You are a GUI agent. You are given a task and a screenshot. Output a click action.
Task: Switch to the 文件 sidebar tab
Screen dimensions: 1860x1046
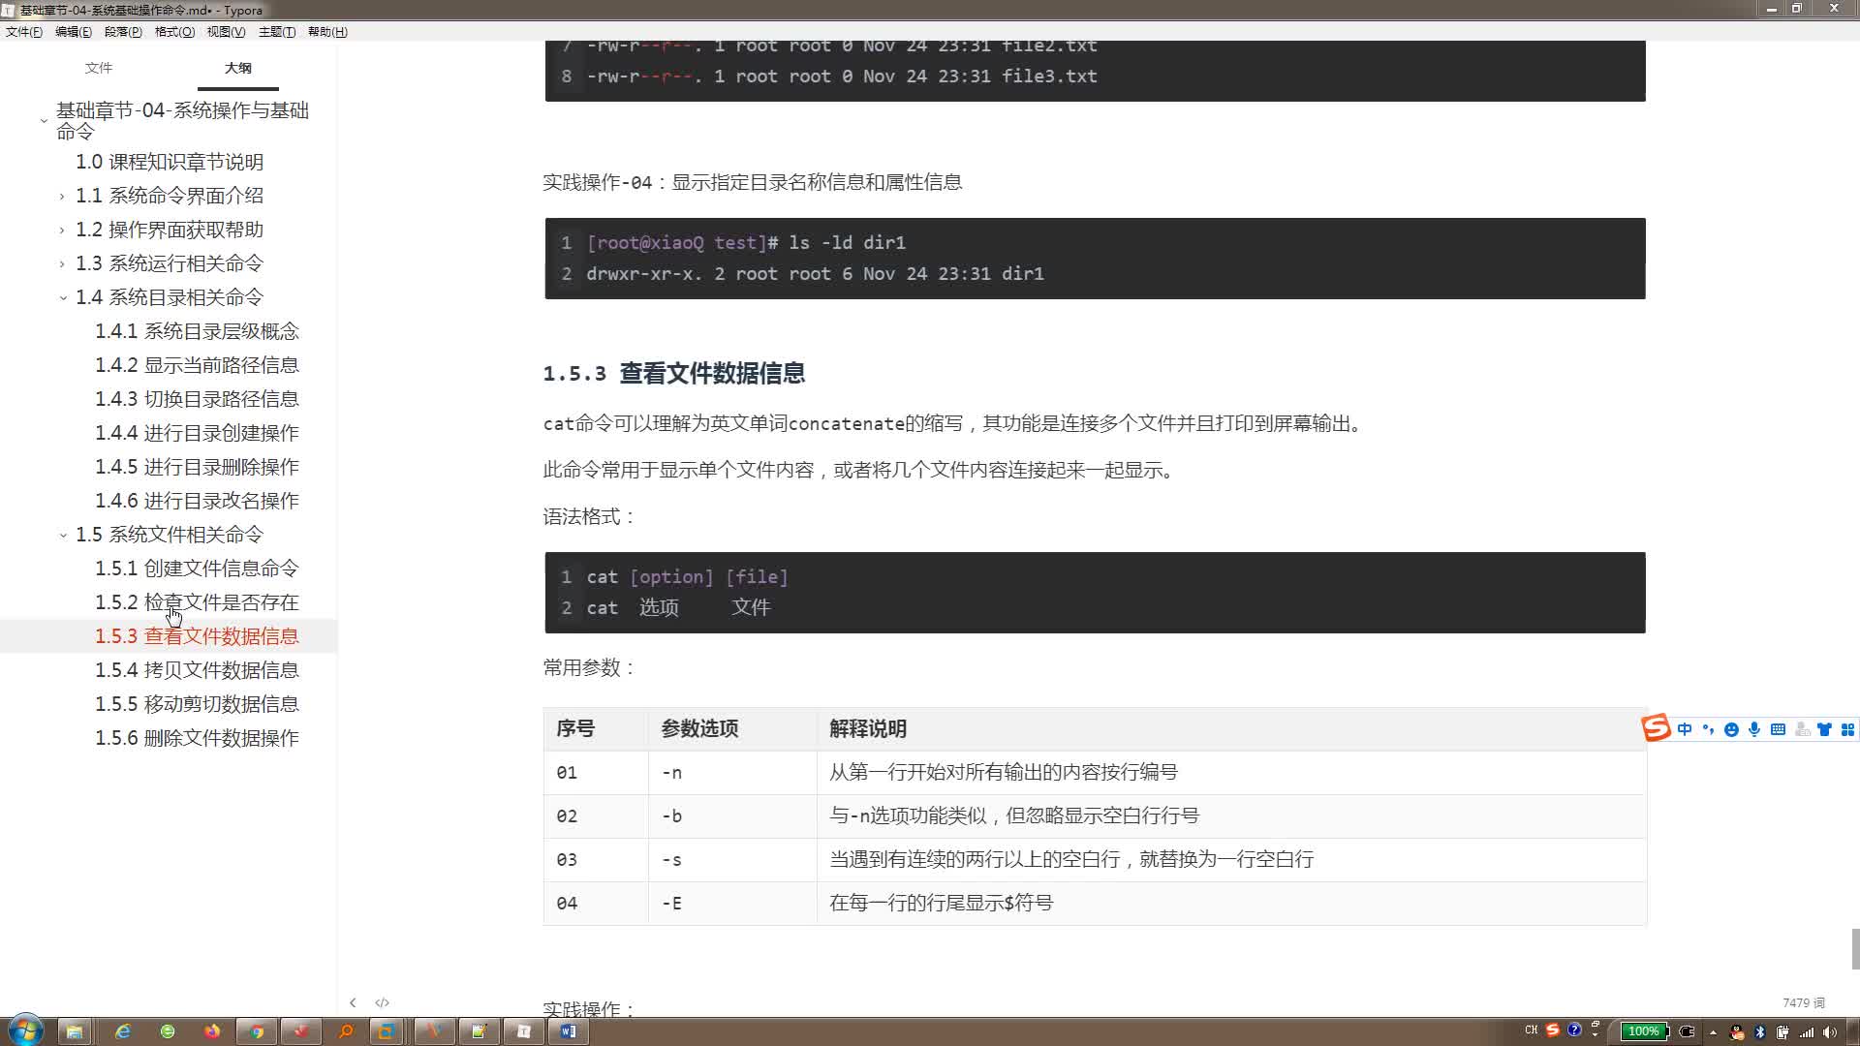click(x=99, y=68)
